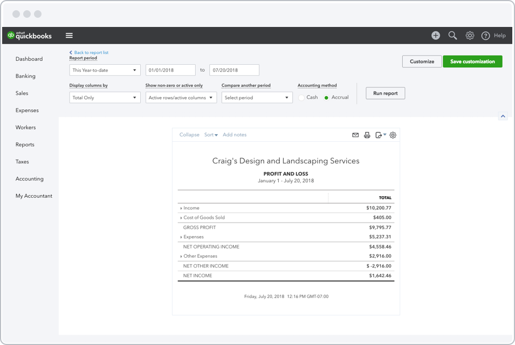Open report settings gear icon

393,135
